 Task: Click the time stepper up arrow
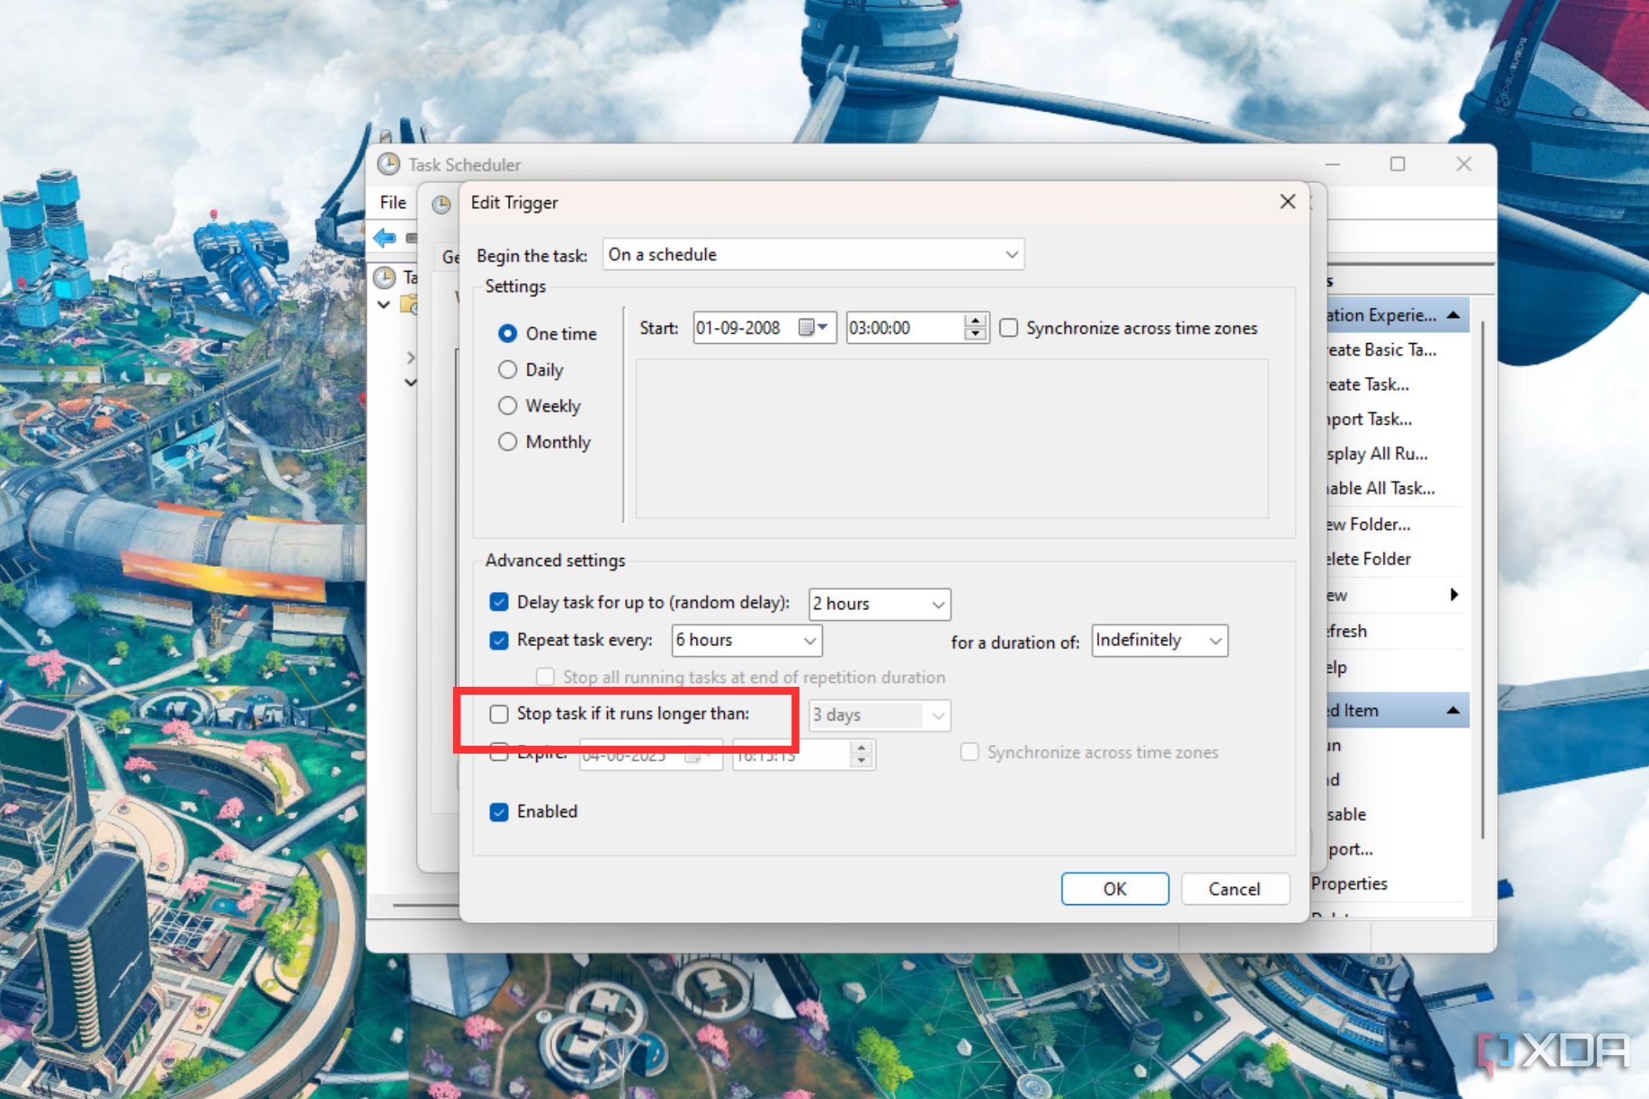(x=975, y=321)
